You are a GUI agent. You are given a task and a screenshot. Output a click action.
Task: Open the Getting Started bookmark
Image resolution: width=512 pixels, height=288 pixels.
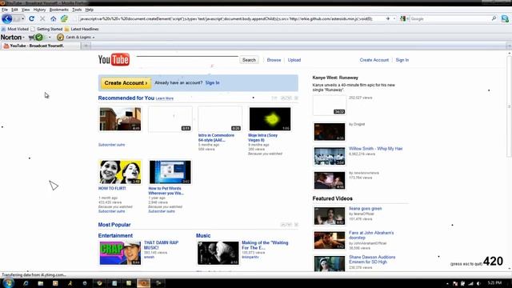click(46, 29)
